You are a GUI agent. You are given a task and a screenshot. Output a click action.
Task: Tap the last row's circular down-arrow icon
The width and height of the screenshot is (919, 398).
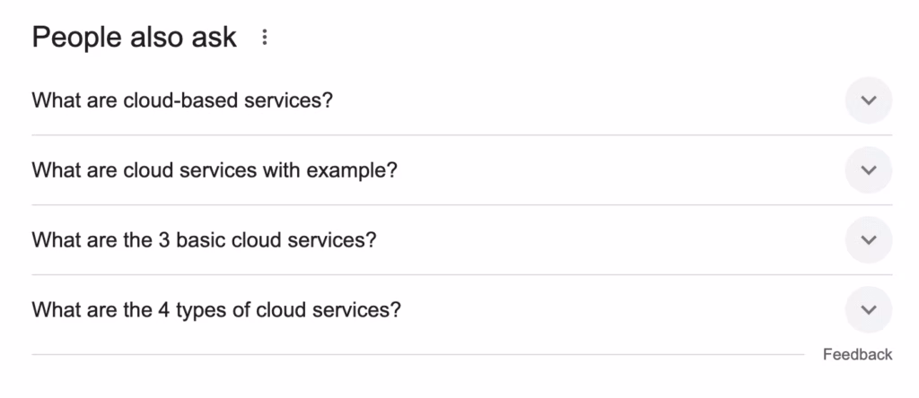[868, 310]
